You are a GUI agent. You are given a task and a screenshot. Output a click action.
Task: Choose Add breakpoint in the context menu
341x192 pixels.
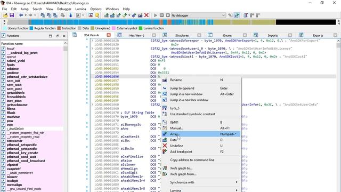[x=201, y=151]
